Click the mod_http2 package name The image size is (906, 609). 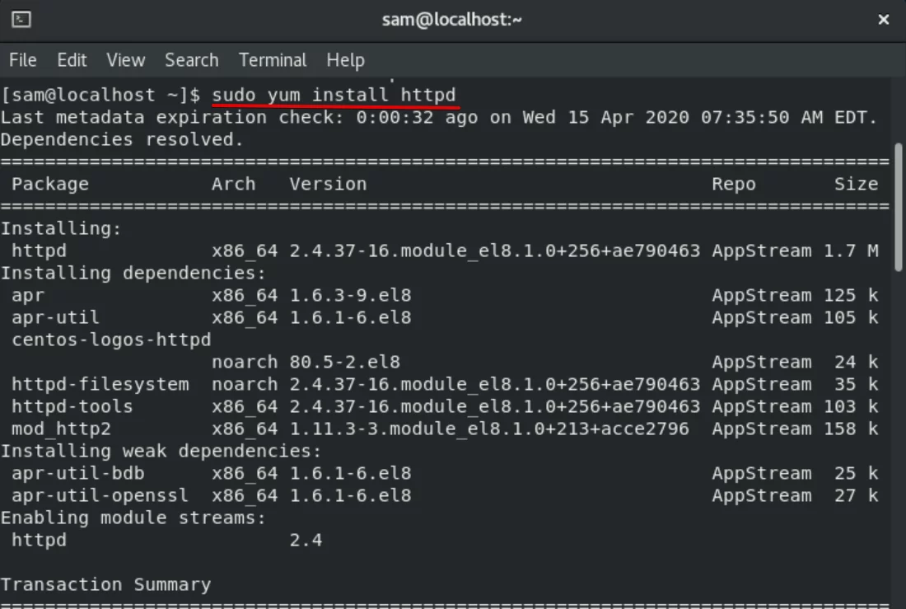point(61,429)
